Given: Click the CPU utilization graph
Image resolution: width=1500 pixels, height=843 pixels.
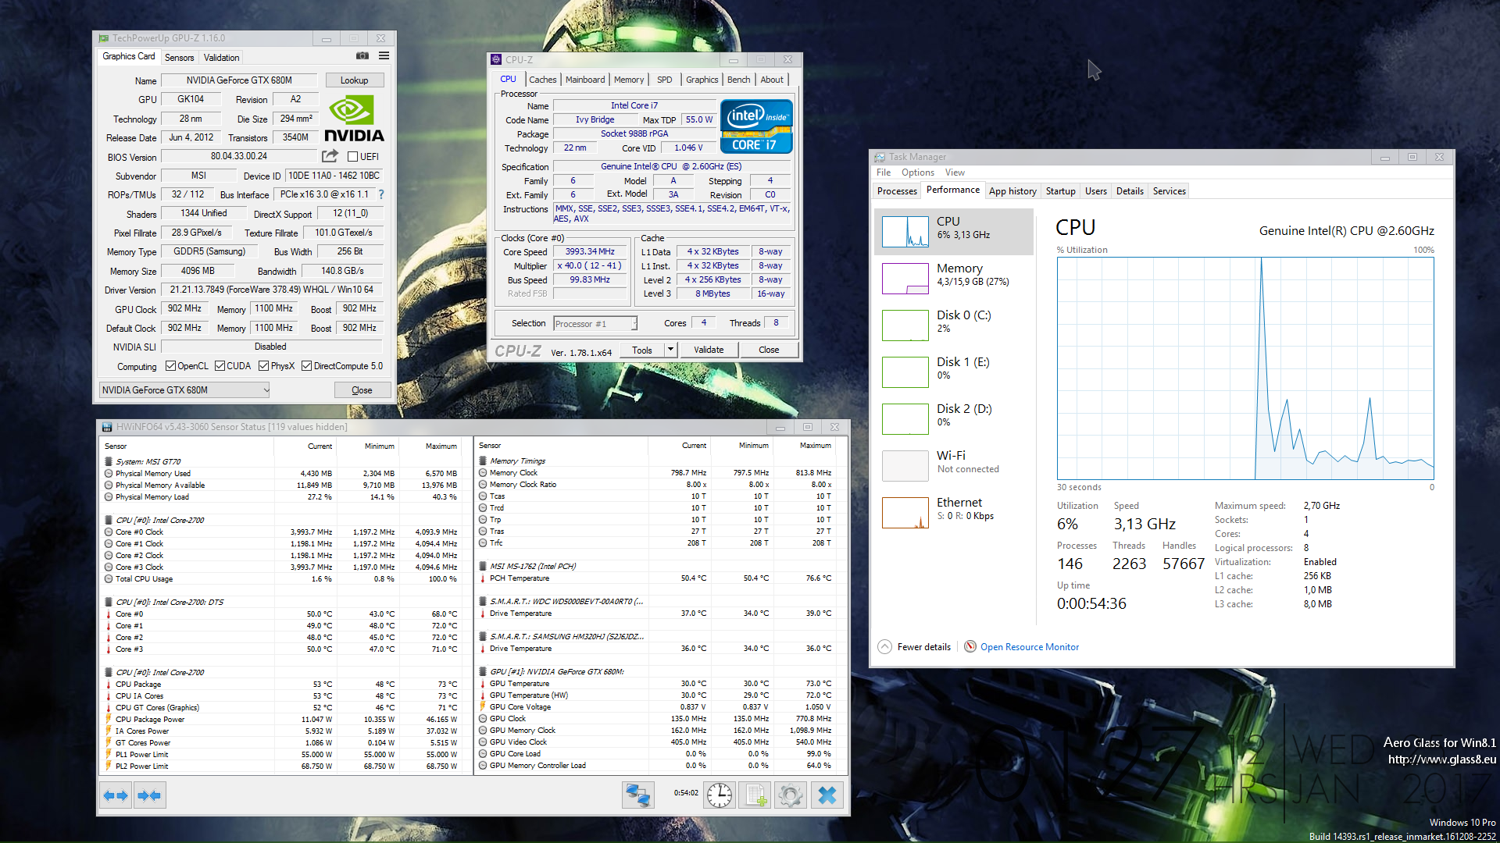Looking at the screenshot, I should (1245, 368).
